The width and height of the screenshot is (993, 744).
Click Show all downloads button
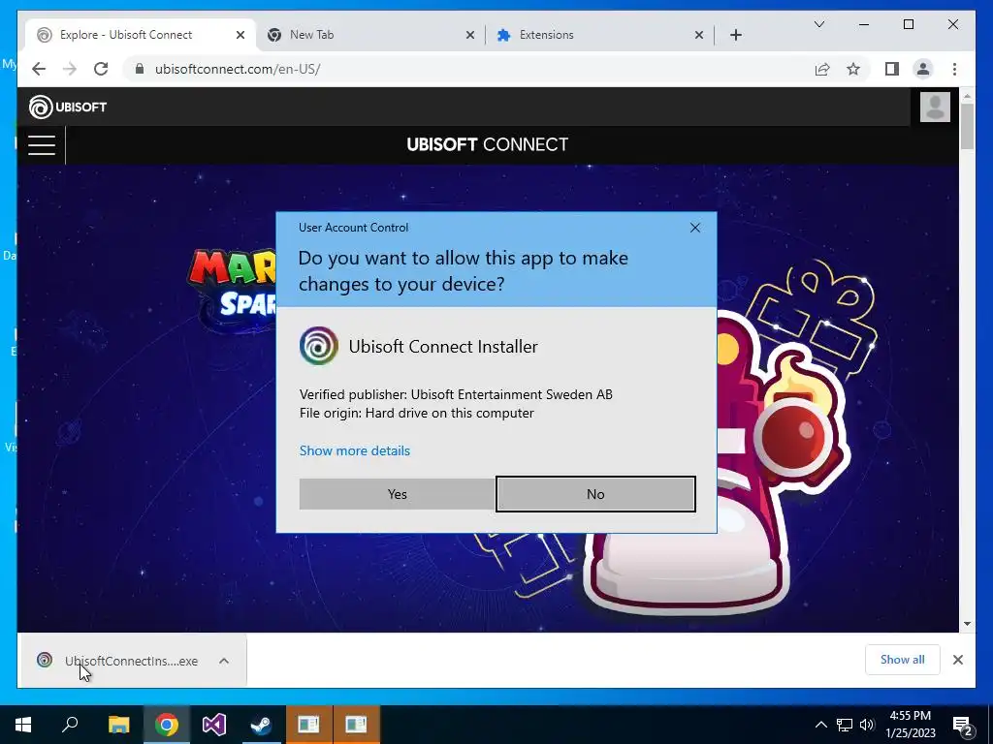[x=902, y=660]
